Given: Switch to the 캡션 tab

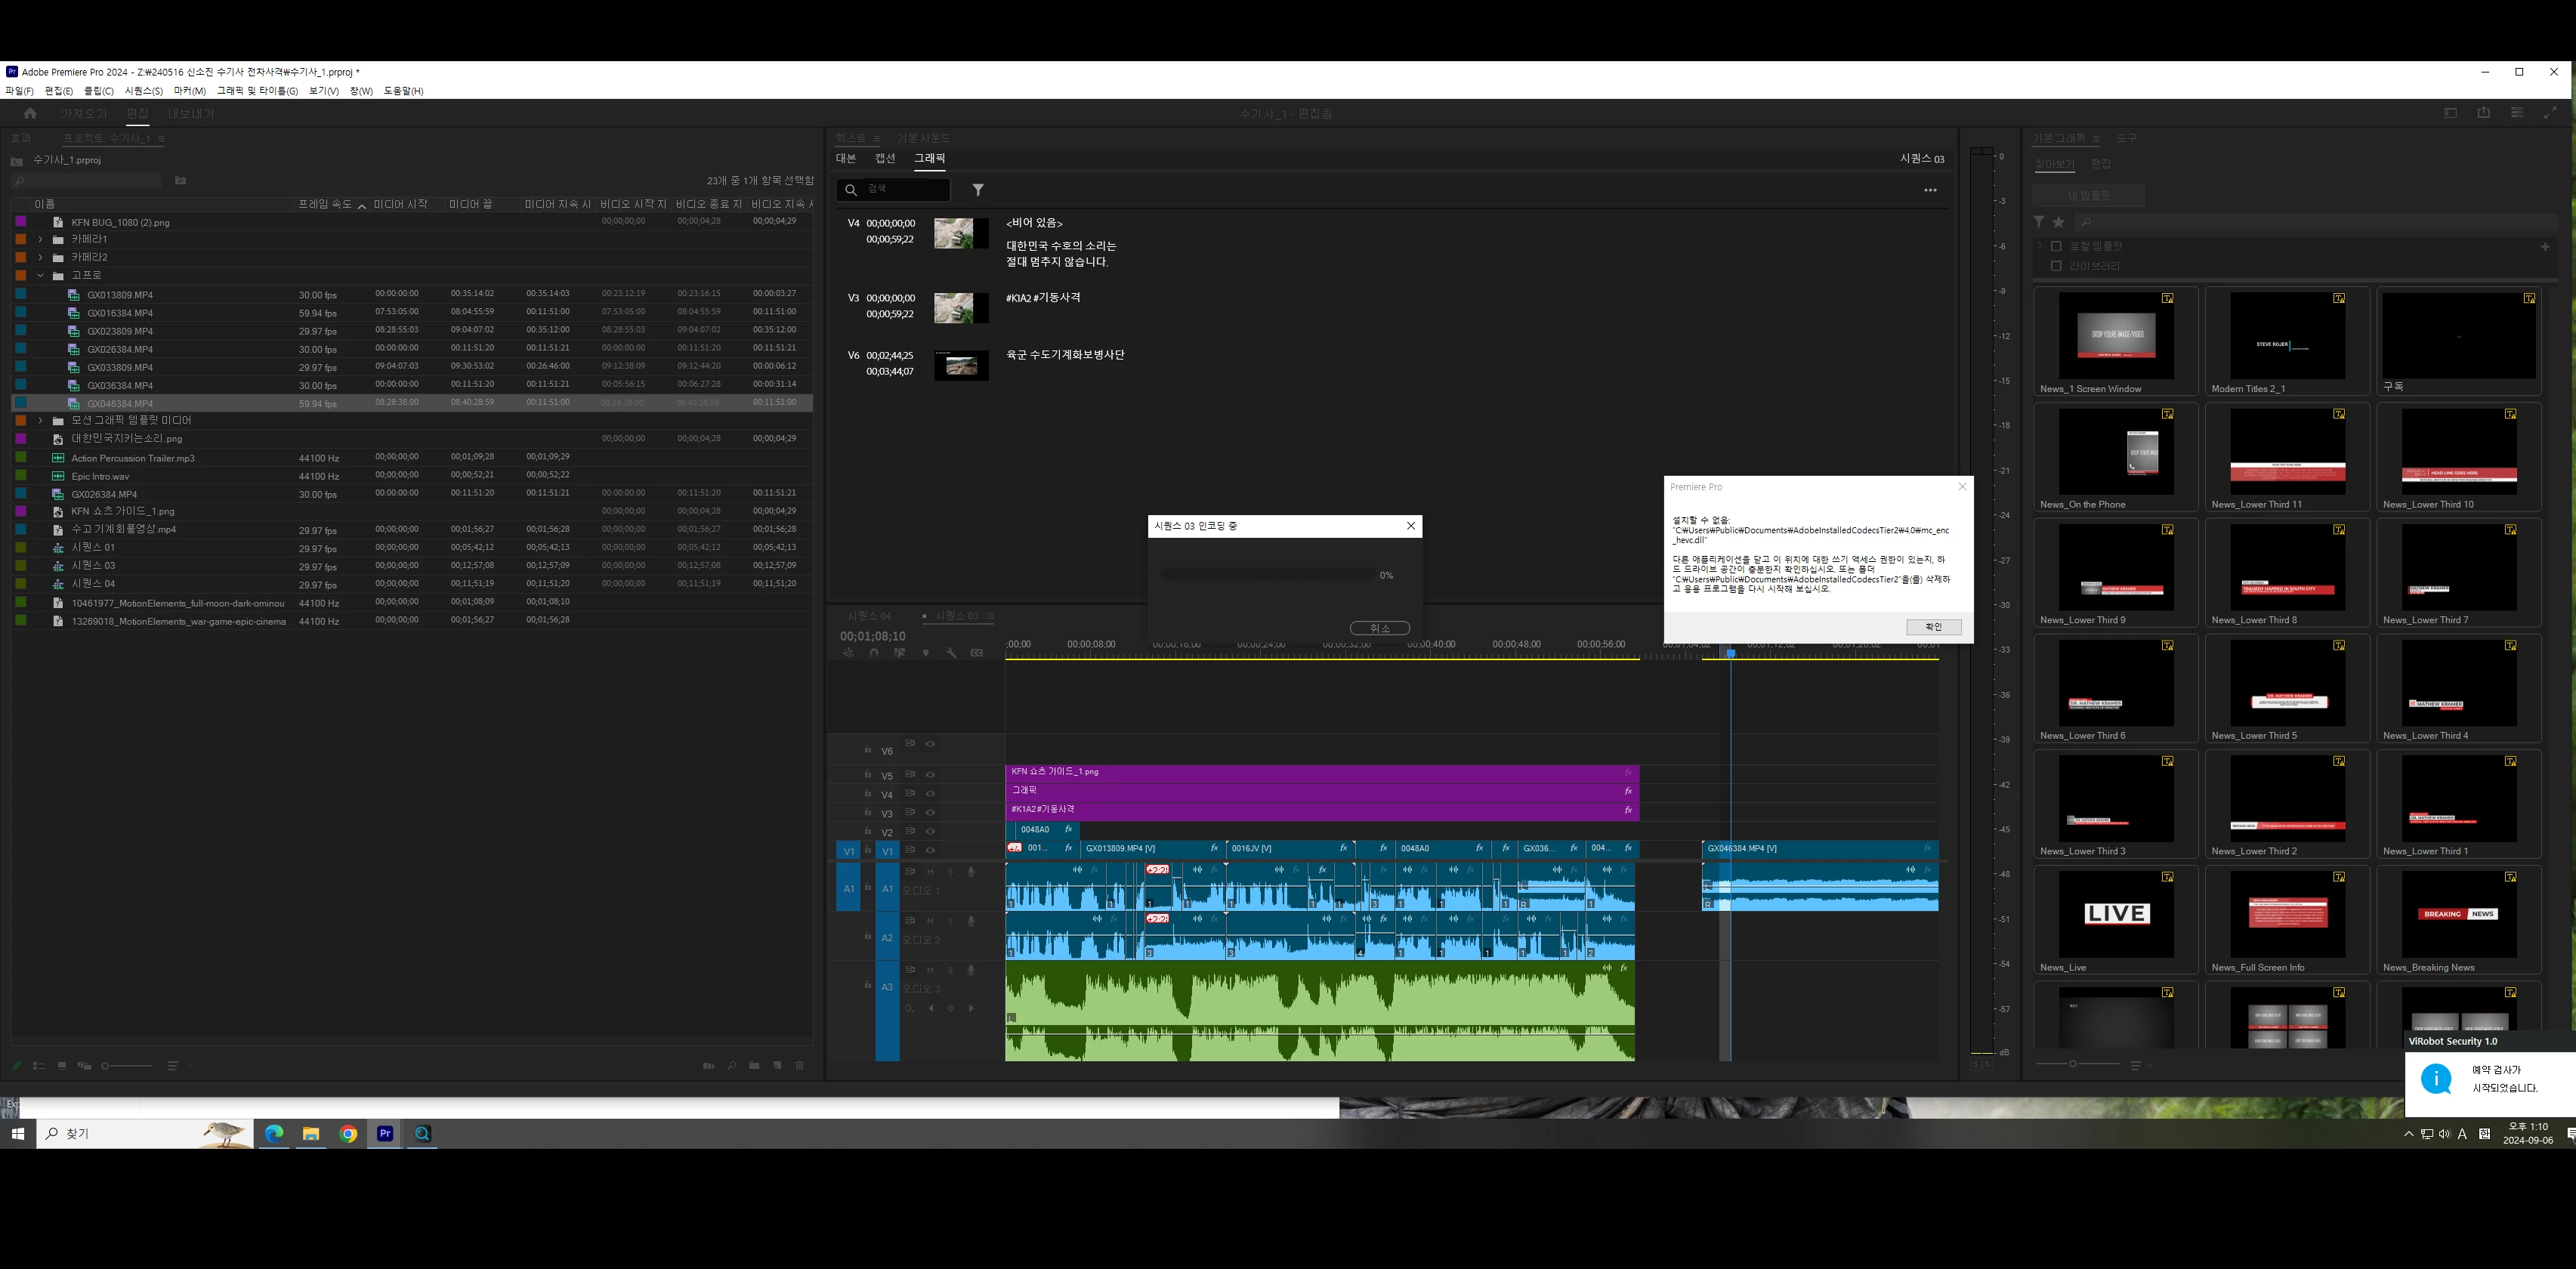Looking at the screenshot, I should tap(885, 158).
